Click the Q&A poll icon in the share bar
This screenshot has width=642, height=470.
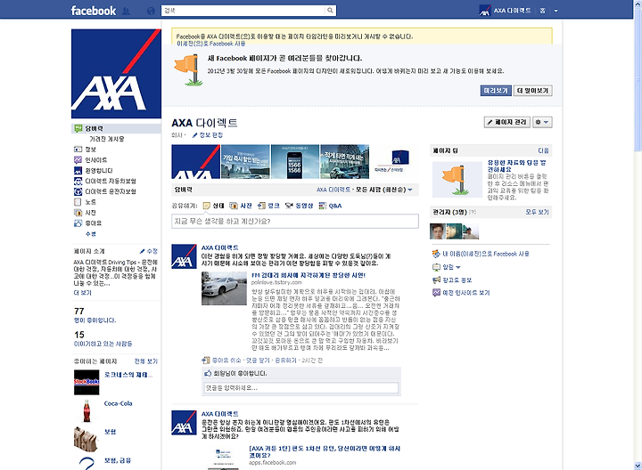pyautogui.click(x=323, y=206)
